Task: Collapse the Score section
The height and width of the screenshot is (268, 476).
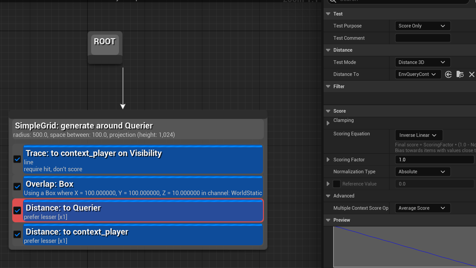Action: click(x=328, y=111)
